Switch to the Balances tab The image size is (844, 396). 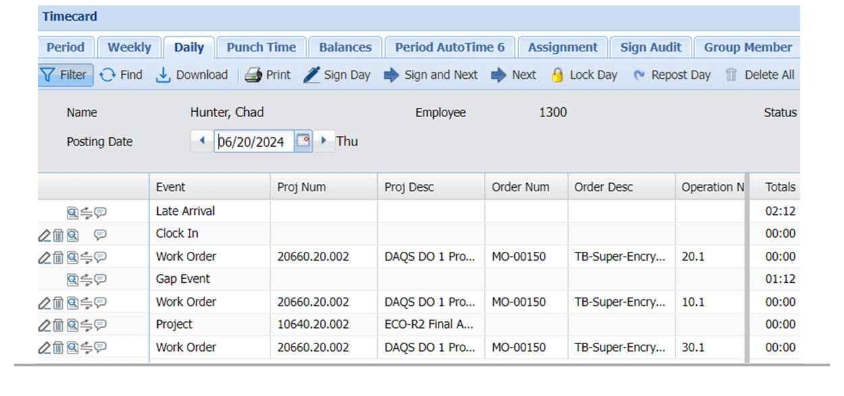[x=345, y=47]
